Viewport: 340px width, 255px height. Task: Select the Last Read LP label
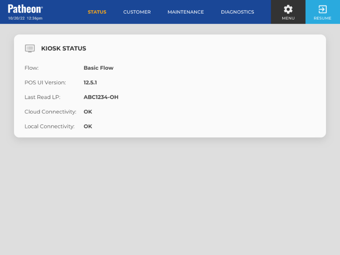42,97
